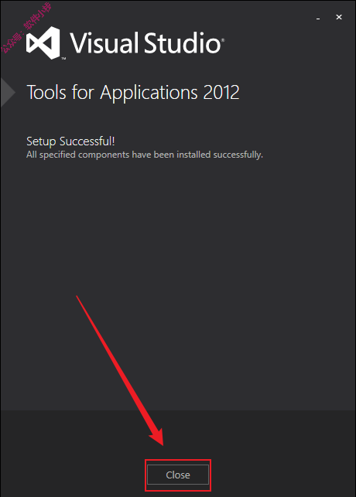Screen dimensions: 356x497
Task: Click the installed successfully description line
Action: click(145, 155)
